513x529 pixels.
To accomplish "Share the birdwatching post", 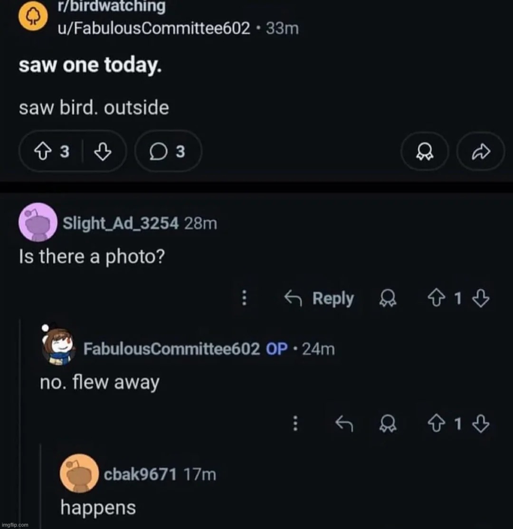I will [x=480, y=151].
